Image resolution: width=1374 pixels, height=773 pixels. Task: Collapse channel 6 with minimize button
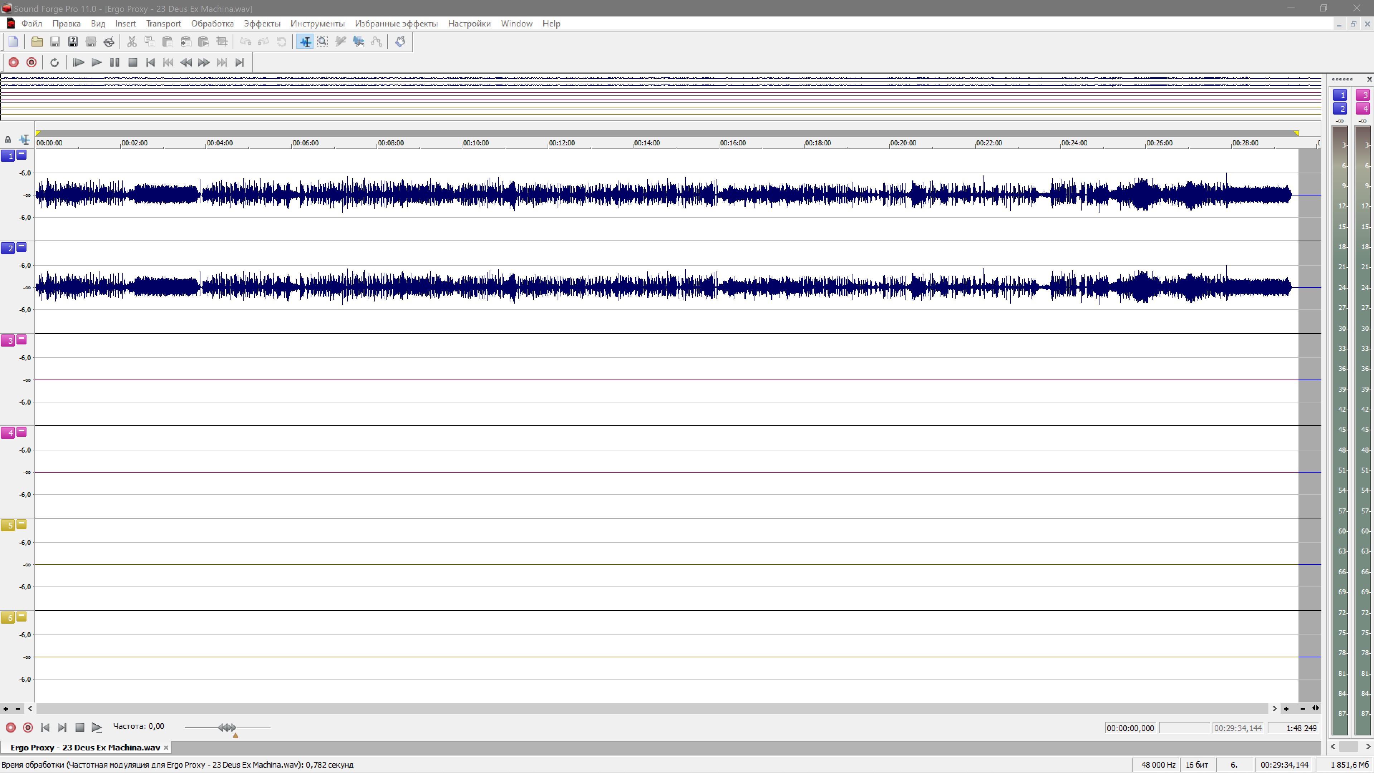pyautogui.click(x=21, y=616)
